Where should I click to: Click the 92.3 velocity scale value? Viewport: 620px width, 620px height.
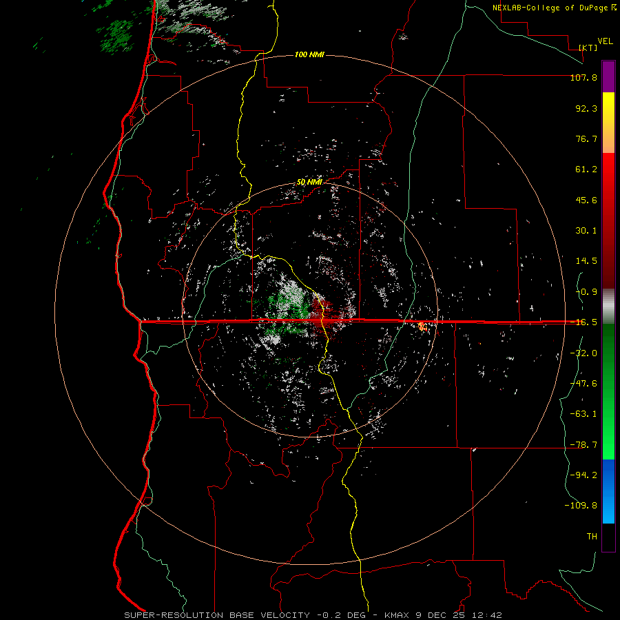click(x=586, y=108)
